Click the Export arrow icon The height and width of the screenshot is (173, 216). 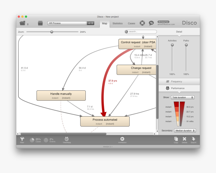[193, 139]
